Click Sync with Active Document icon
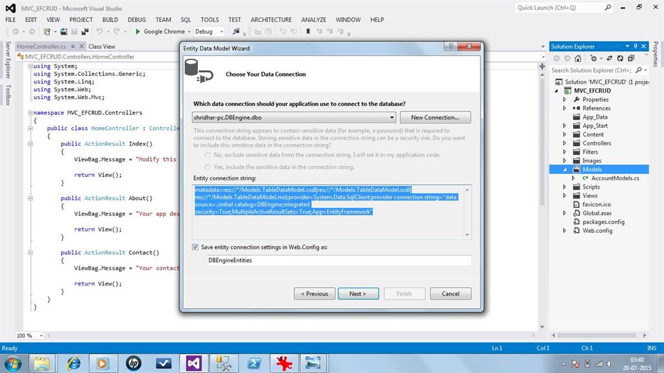The height and width of the screenshot is (373, 664). click(x=610, y=58)
